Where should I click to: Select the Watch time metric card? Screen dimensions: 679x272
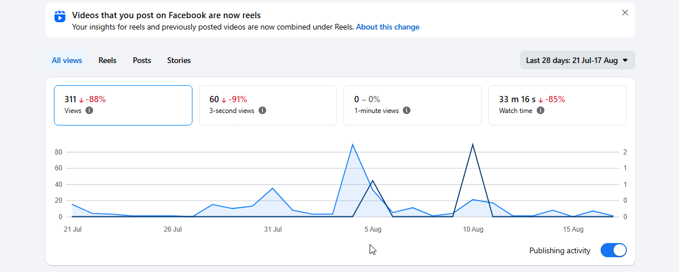point(558,105)
